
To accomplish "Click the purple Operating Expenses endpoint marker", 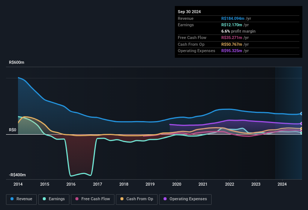I will pyautogui.click(x=302, y=124).
